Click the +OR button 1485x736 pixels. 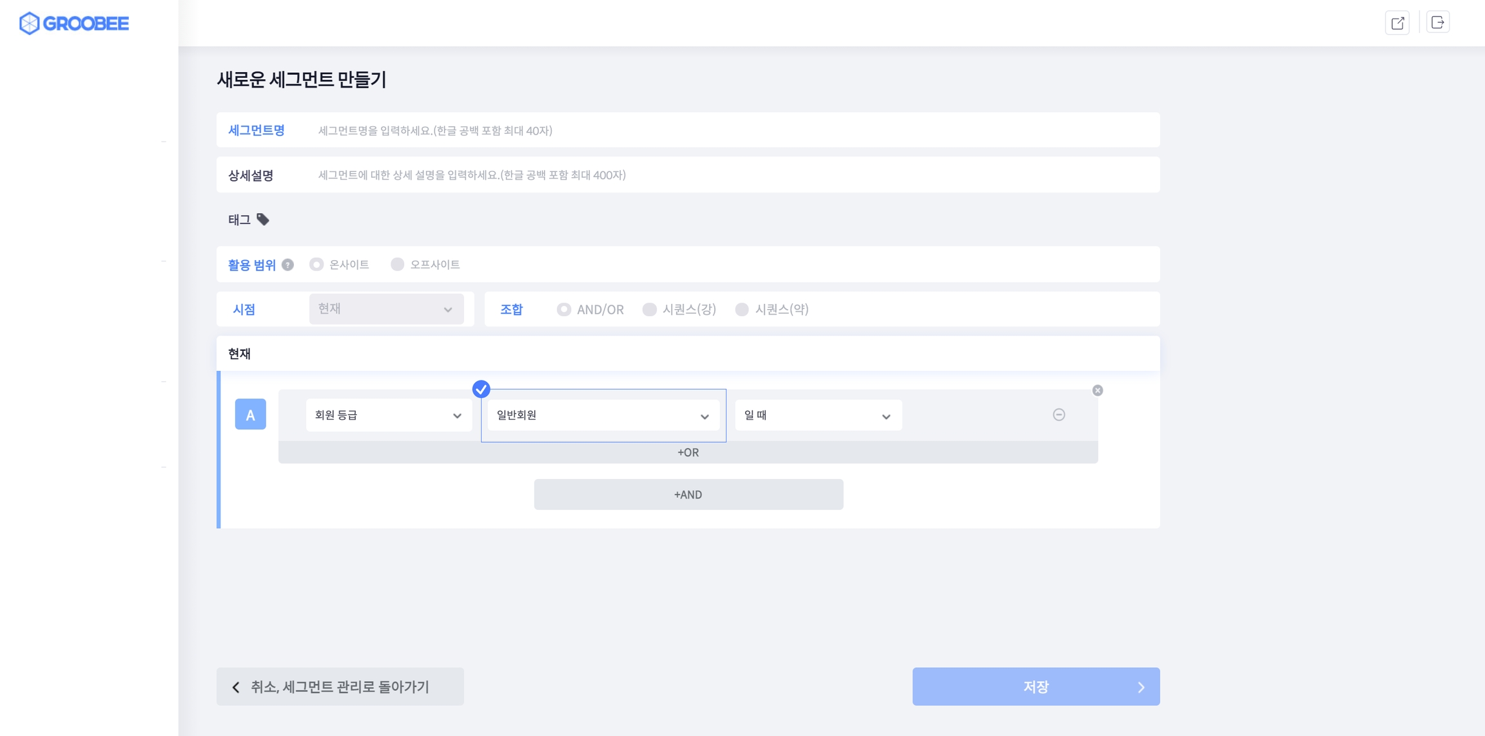pyautogui.click(x=688, y=453)
